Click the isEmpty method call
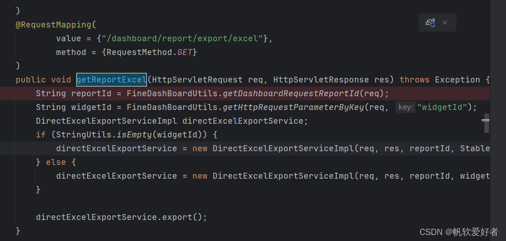The width and height of the screenshot is (506, 241). (134, 135)
